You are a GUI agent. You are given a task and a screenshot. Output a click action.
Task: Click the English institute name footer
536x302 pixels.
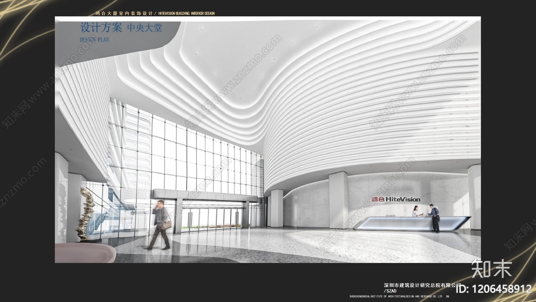396,297
